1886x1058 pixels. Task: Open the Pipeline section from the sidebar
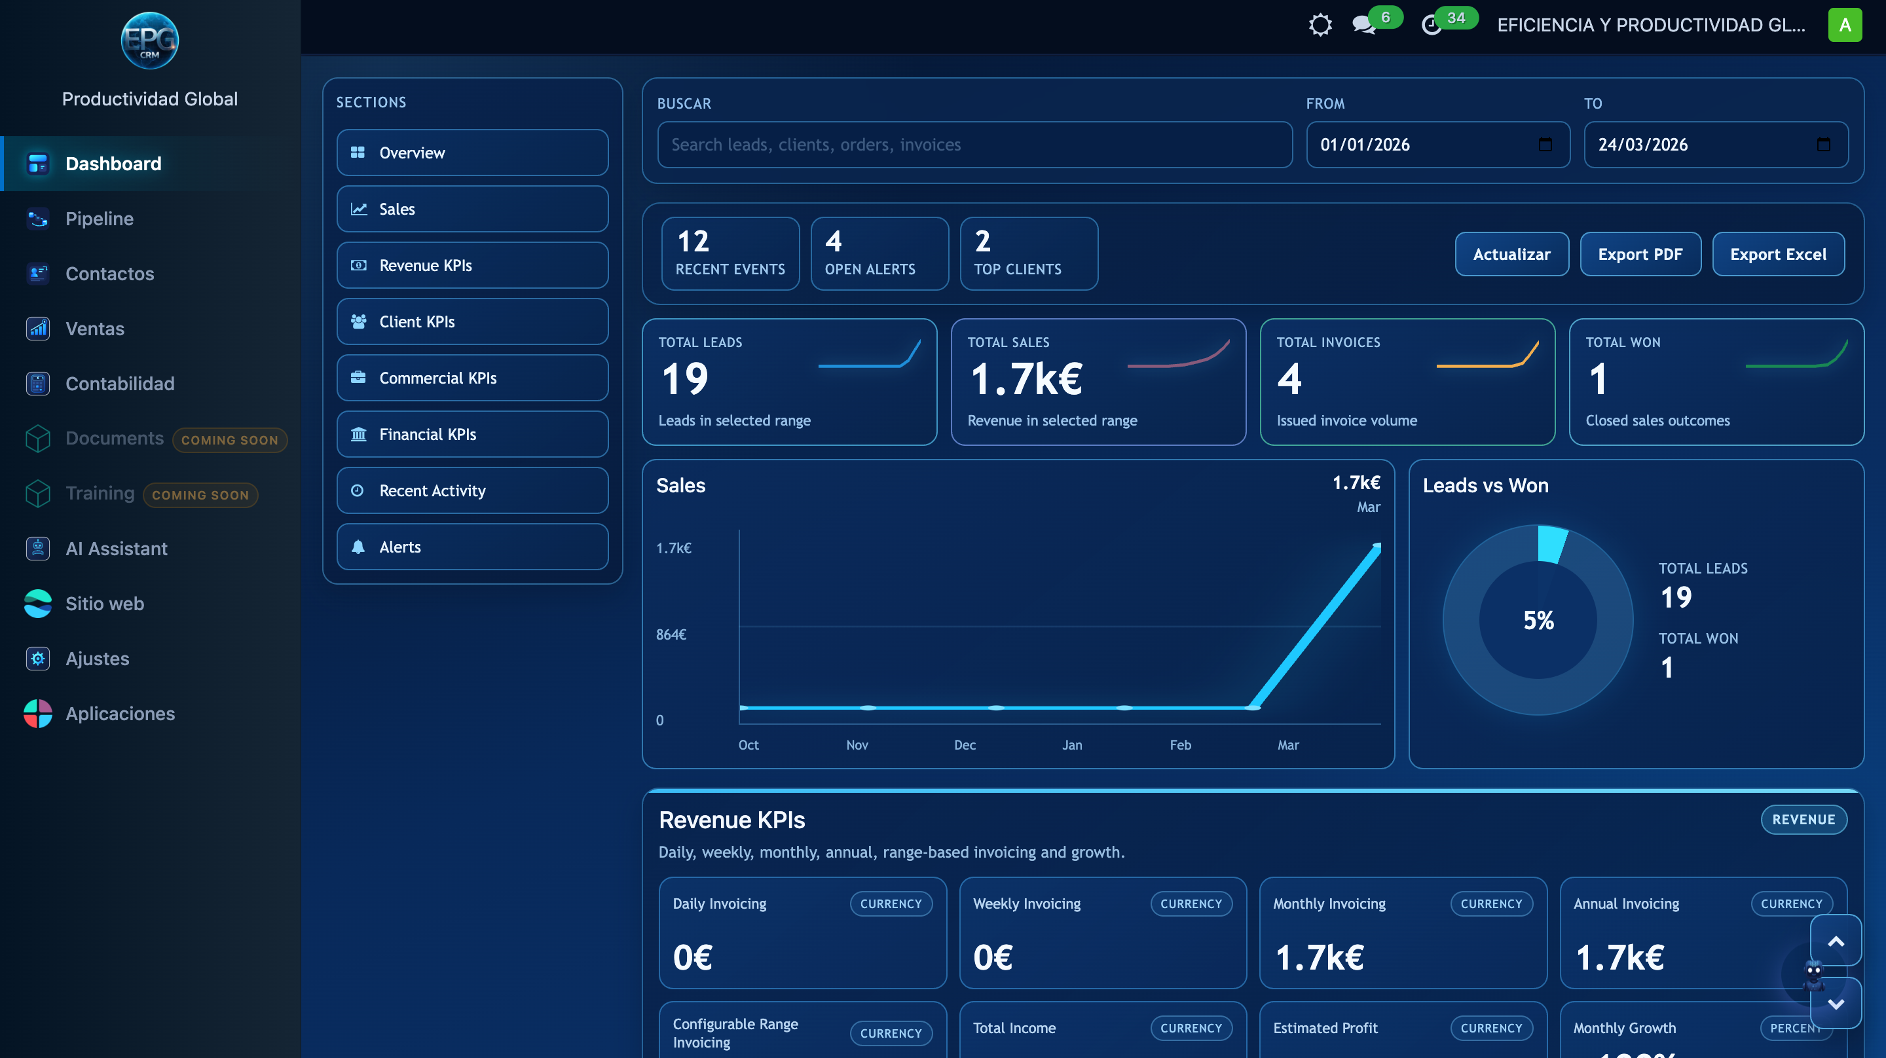(100, 218)
